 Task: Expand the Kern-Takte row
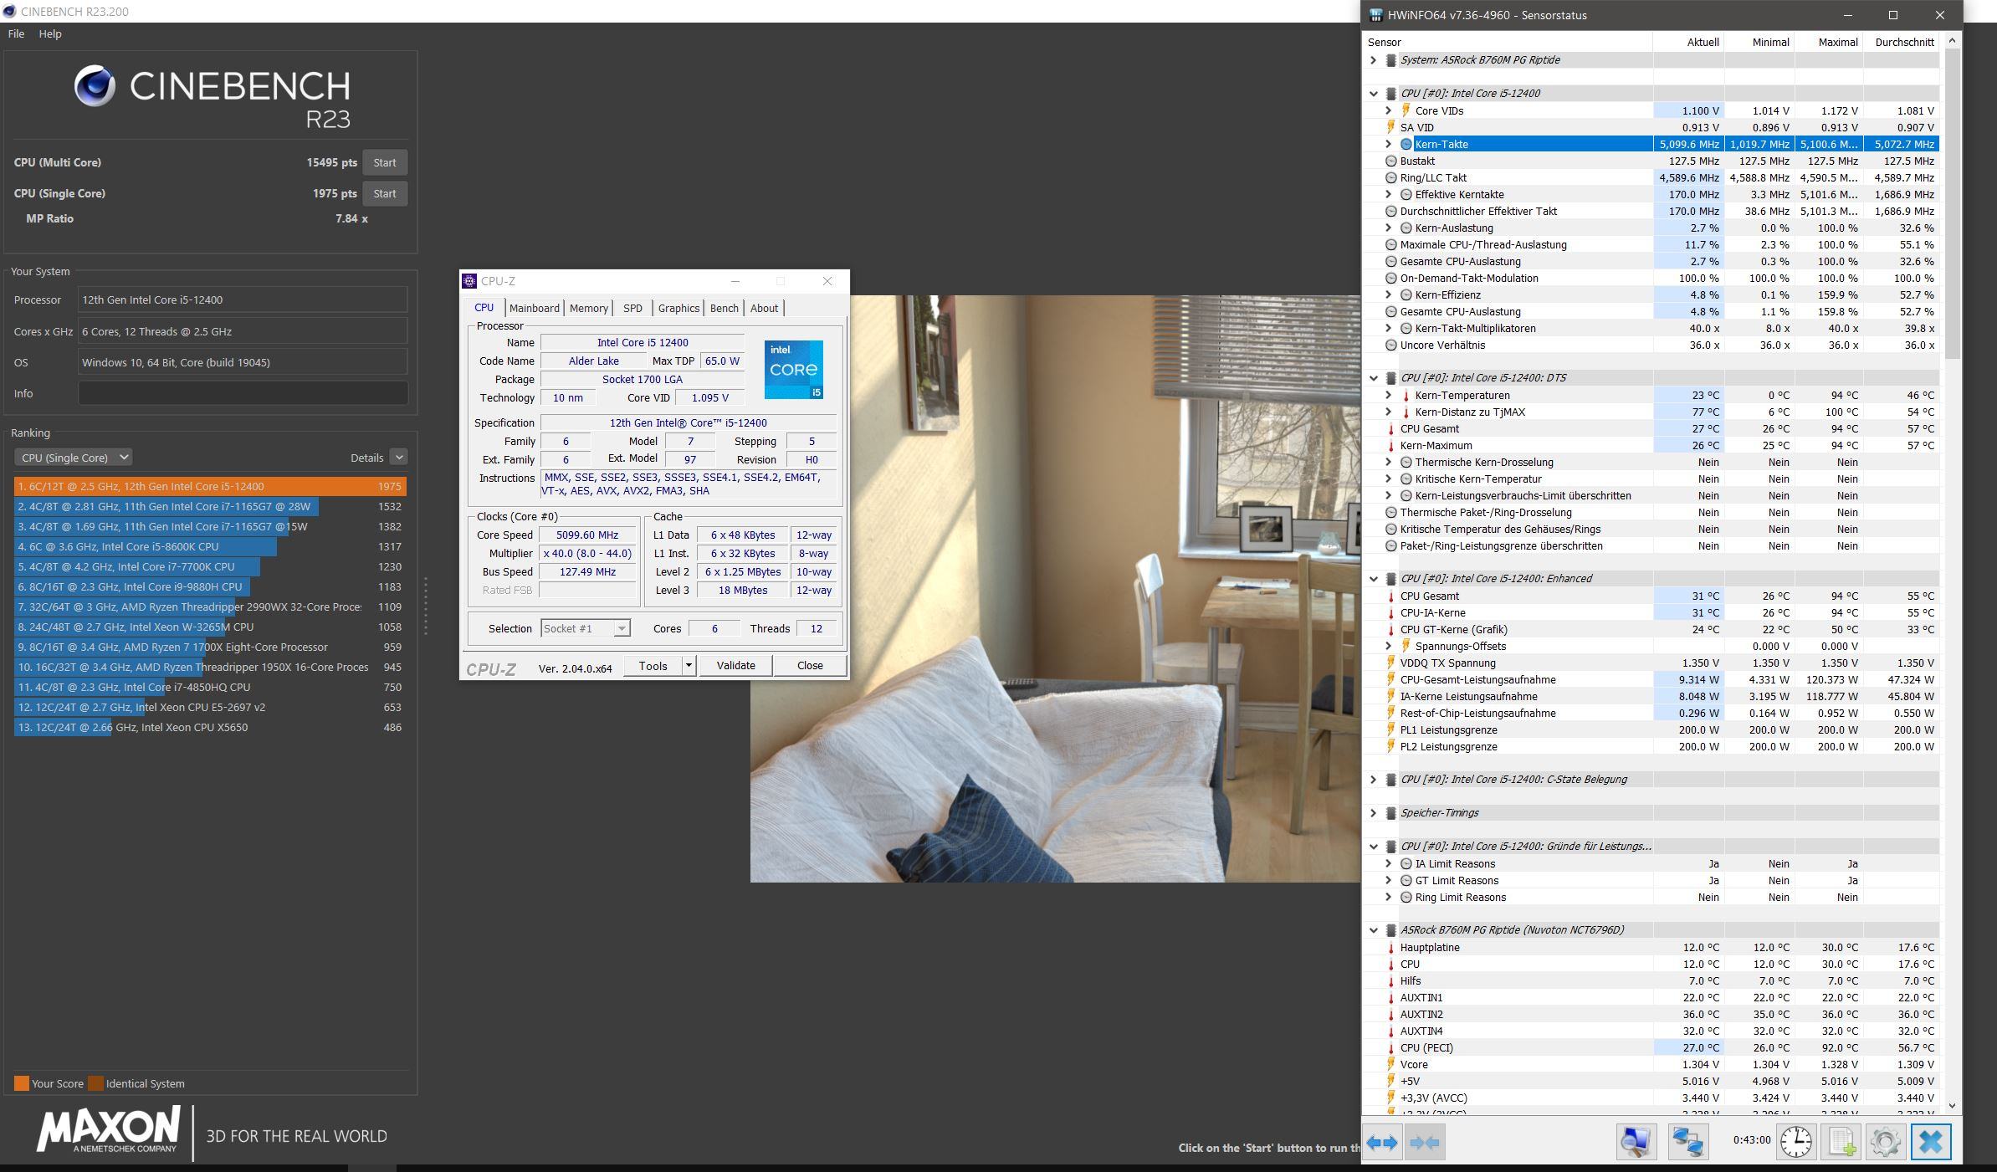tap(1388, 144)
